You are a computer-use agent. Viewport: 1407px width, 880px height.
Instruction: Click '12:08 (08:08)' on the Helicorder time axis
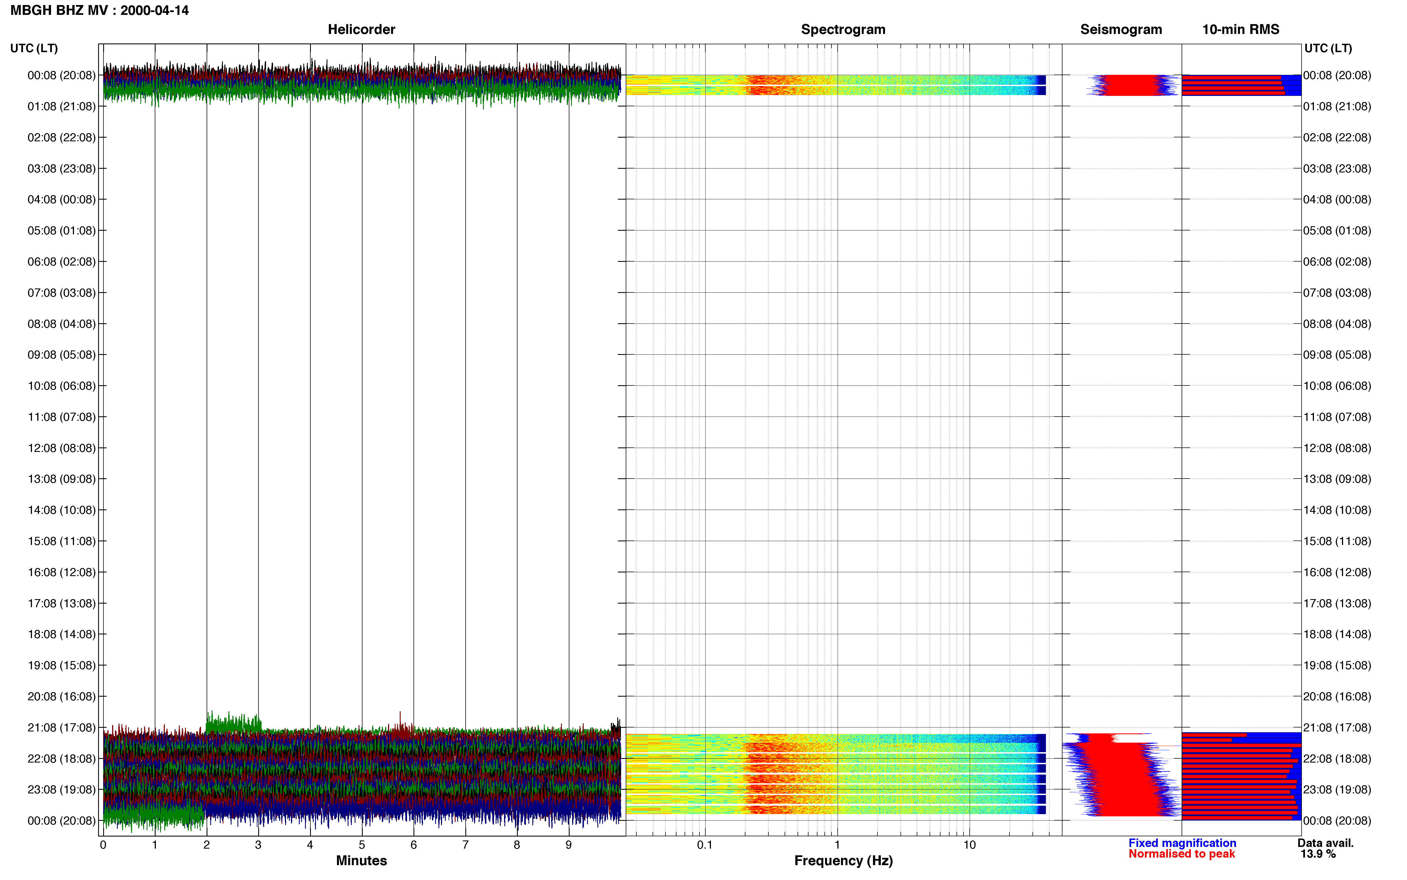[62, 448]
